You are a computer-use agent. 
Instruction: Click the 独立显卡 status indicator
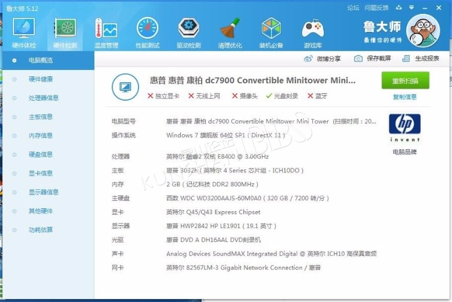click(163, 96)
